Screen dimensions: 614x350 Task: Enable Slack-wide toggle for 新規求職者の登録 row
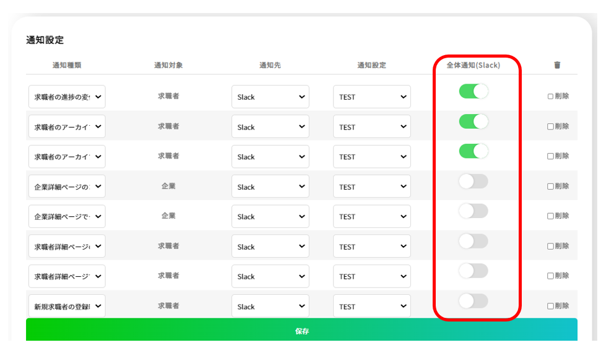point(473,301)
